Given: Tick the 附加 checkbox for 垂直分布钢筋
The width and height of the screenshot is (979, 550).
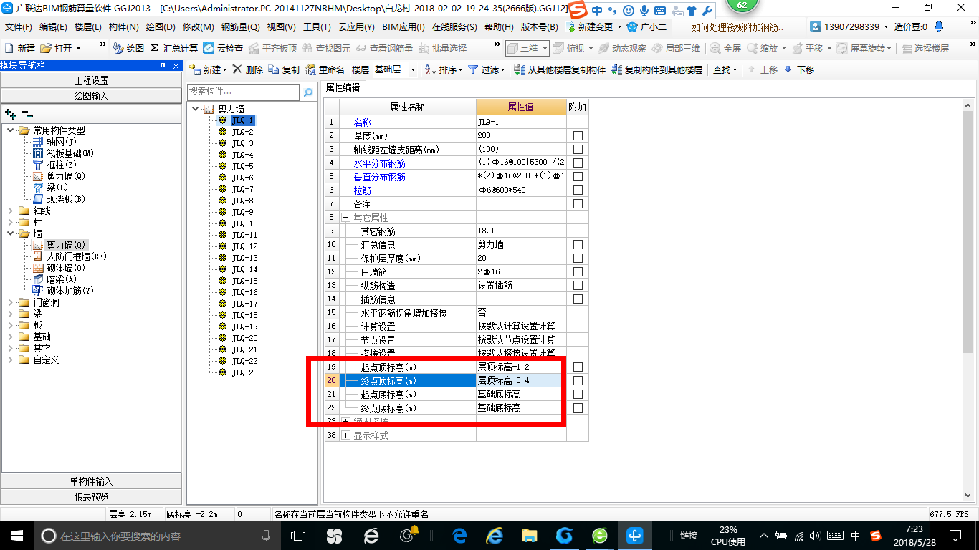Looking at the screenshot, I should [x=578, y=176].
